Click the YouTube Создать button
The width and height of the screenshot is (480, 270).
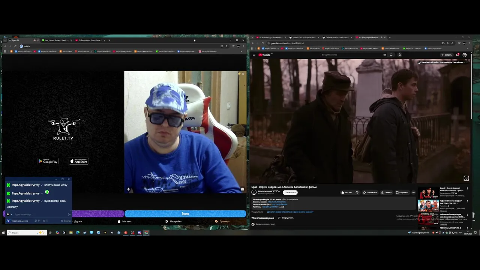(447, 55)
